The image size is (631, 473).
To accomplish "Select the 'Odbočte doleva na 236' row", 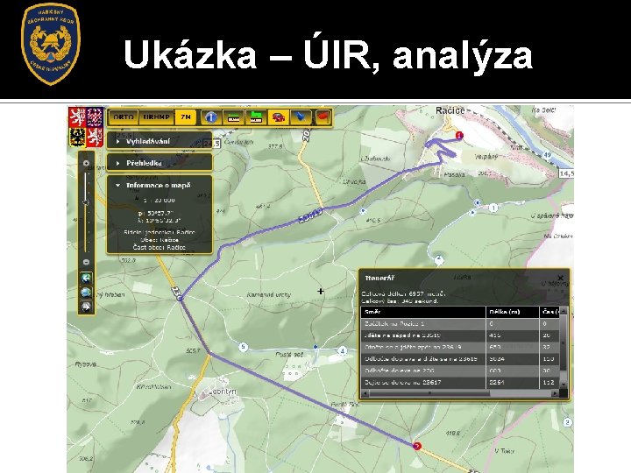I will coord(460,371).
